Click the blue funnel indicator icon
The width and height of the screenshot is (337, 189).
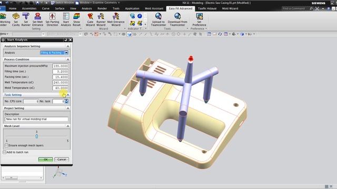coord(132,16)
